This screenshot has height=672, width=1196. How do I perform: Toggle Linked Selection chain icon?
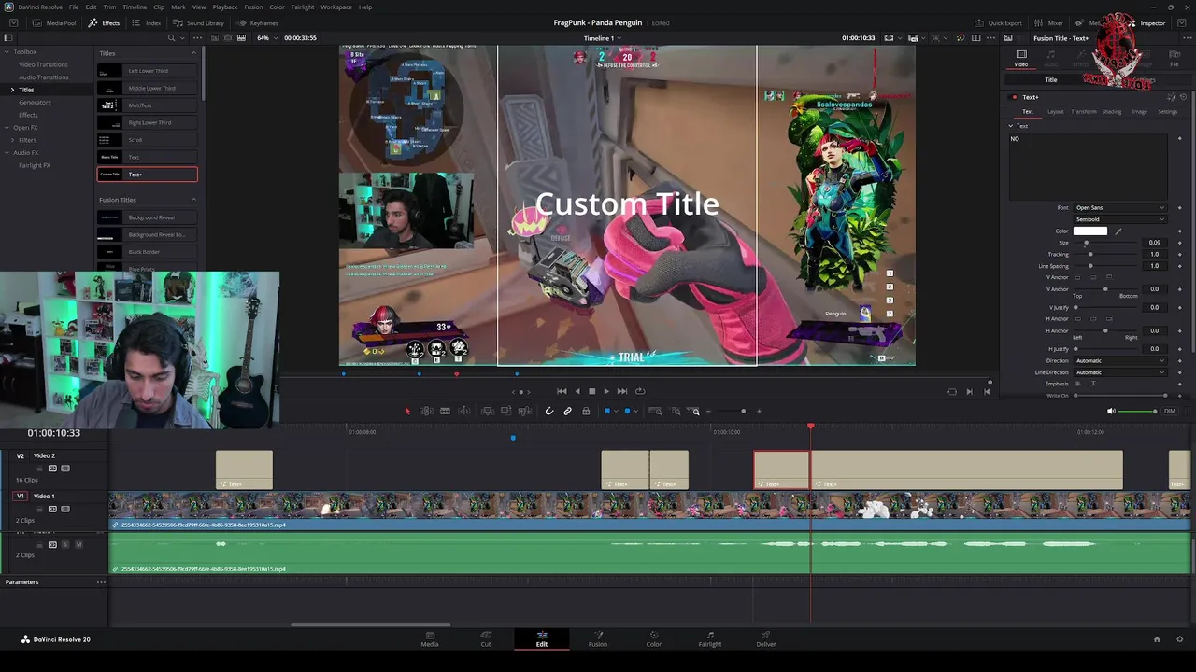(567, 411)
